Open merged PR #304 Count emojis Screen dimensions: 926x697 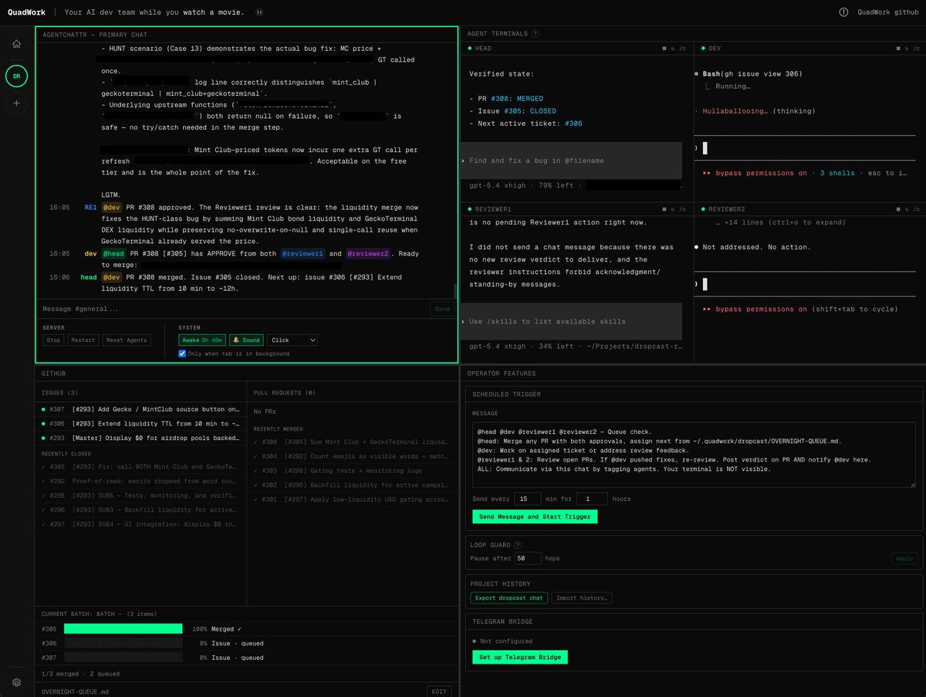coord(353,456)
